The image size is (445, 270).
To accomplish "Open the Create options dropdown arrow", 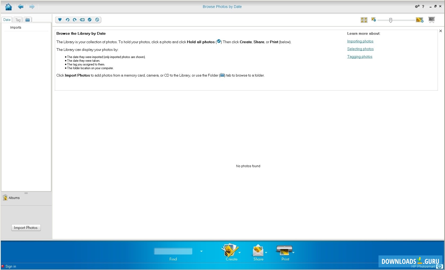I will (240, 253).
